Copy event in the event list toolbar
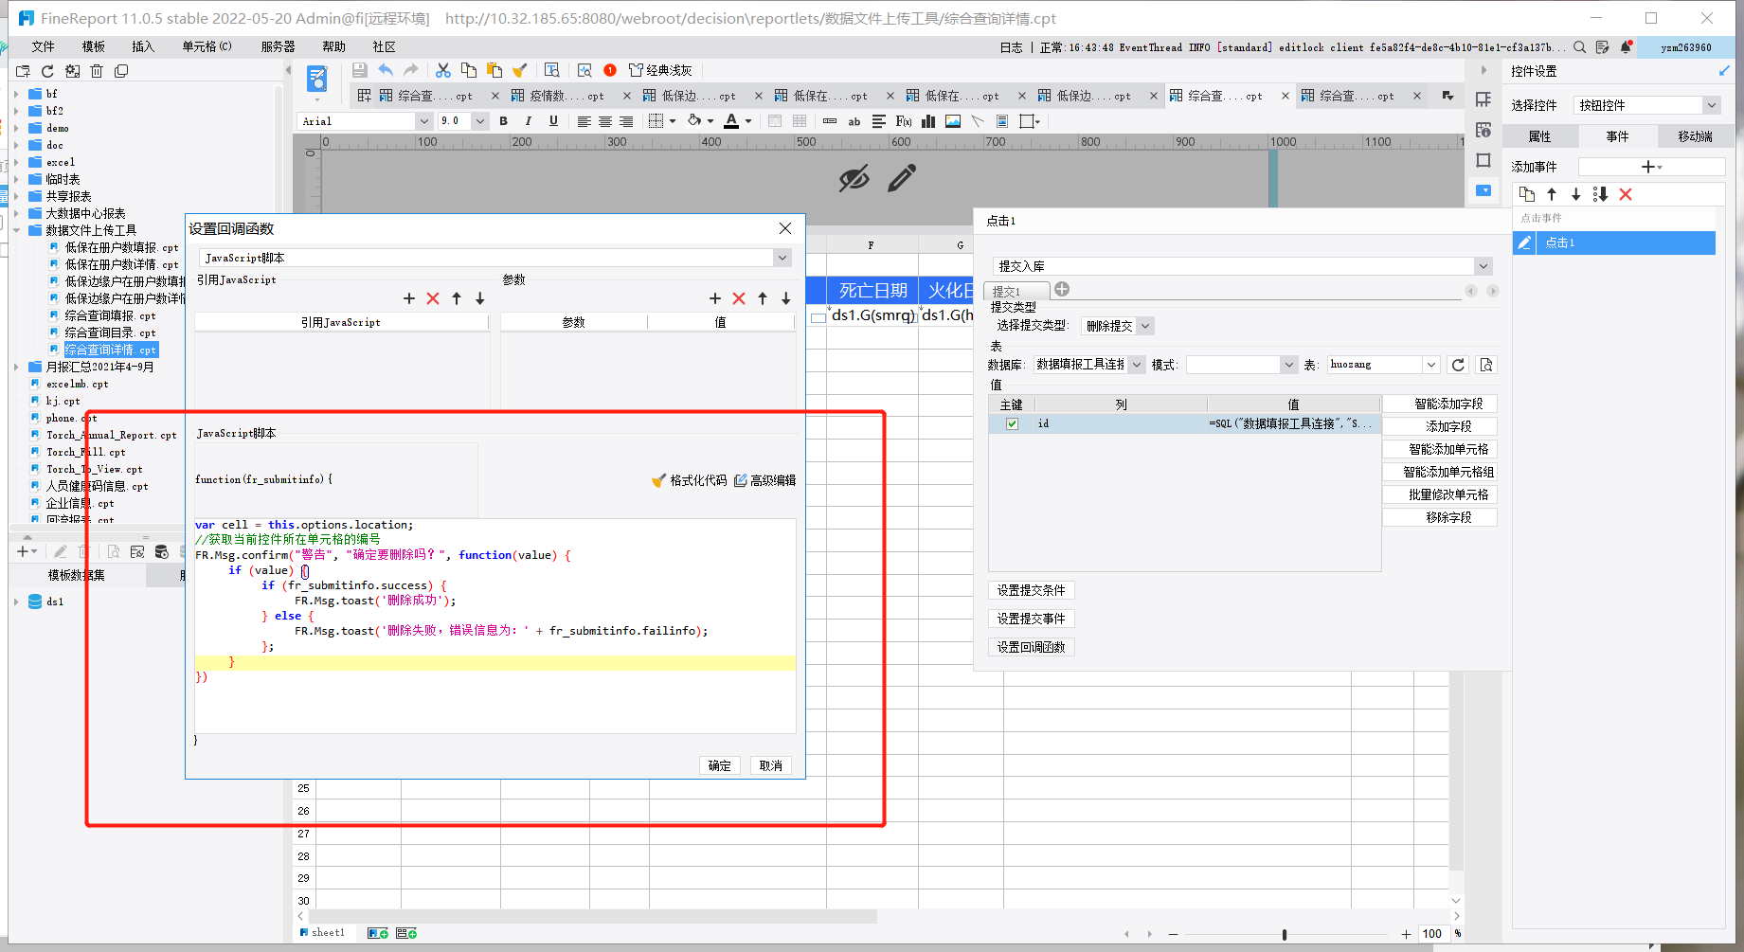Viewport: 1744px width, 952px height. click(1526, 194)
